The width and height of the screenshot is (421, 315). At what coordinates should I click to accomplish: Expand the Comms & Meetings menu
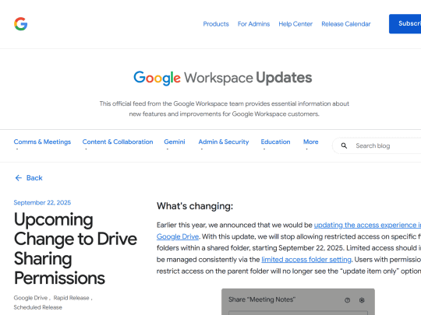[x=42, y=142]
